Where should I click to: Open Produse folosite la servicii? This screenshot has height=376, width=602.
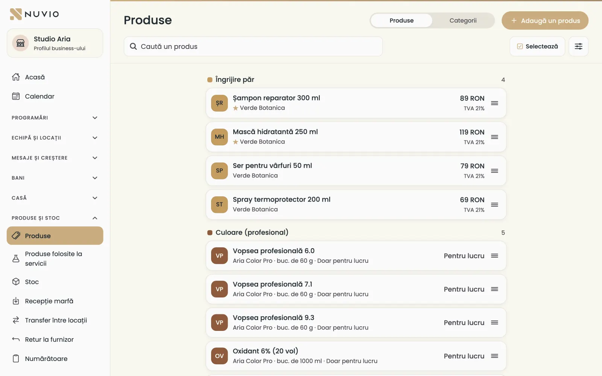point(55,259)
